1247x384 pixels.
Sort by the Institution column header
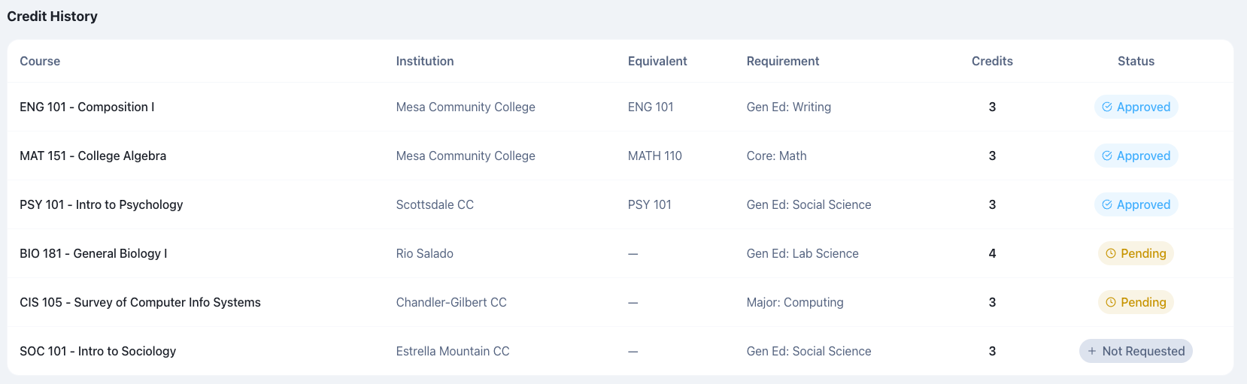click(425, 61)
